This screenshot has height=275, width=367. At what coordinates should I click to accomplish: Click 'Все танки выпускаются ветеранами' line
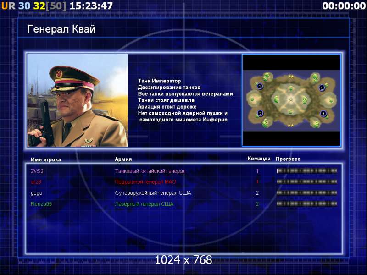click(x=185, y=94)
